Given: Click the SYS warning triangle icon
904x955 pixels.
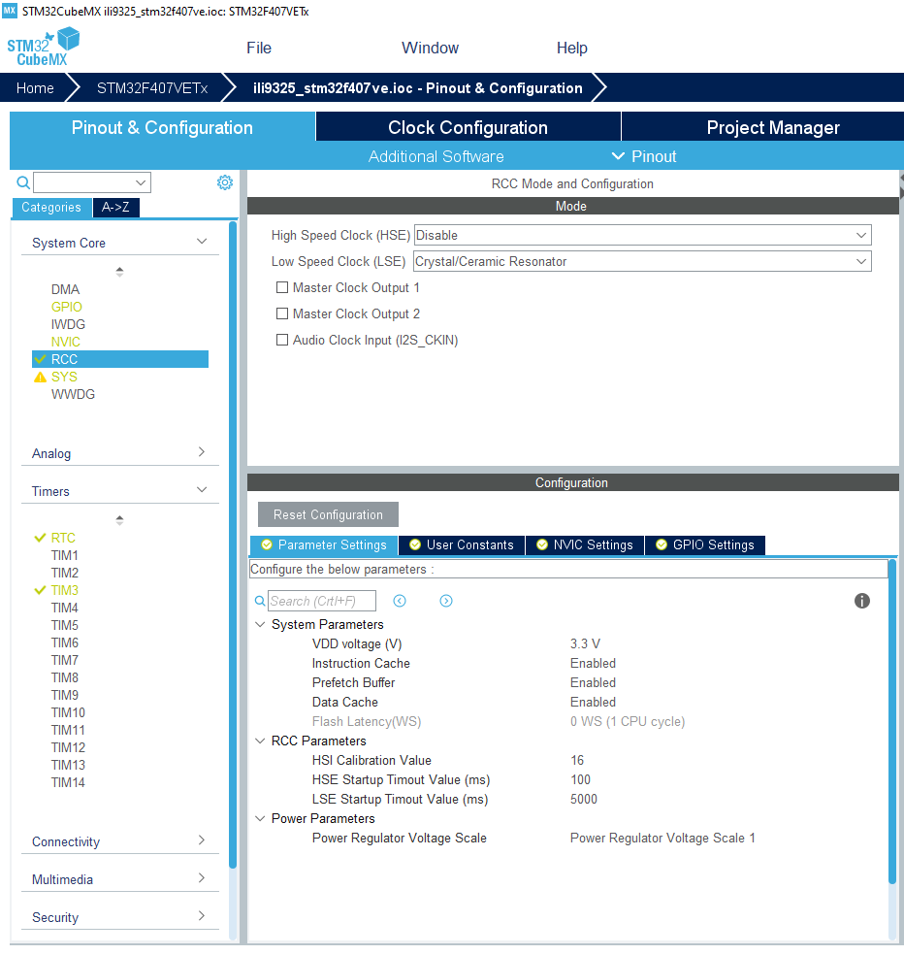Looking at the screenshot, I should [x=40, y=377].
